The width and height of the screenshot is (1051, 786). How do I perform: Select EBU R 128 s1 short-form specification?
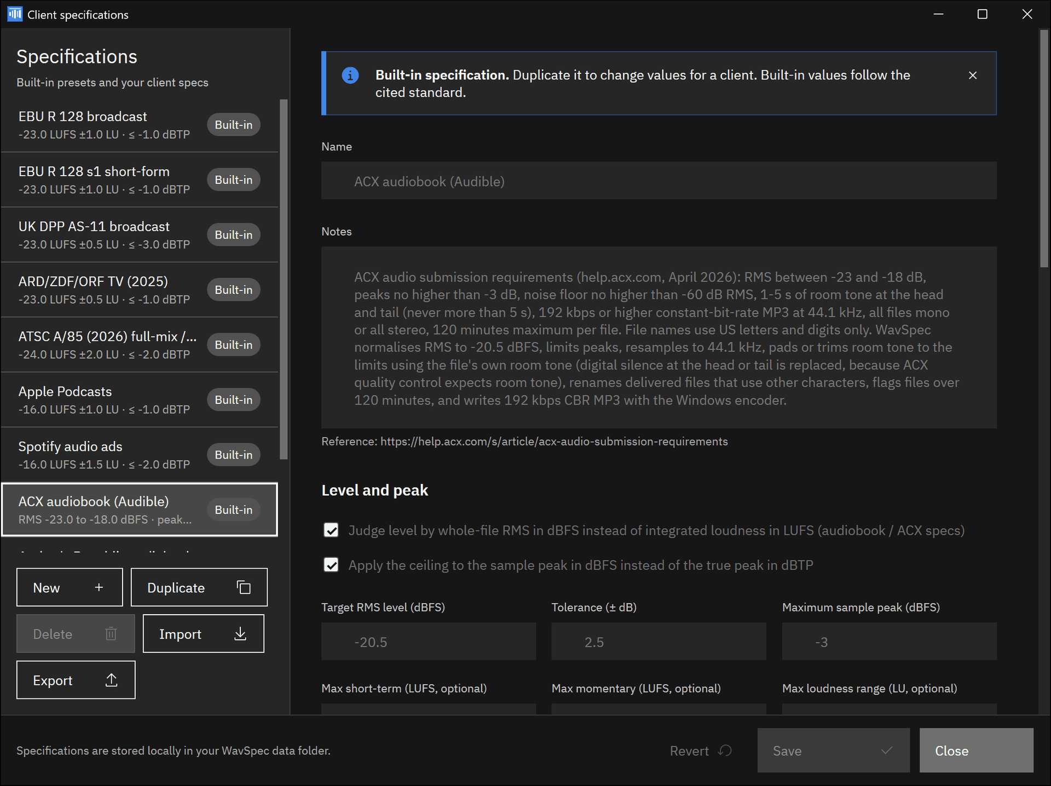[140, 180]
